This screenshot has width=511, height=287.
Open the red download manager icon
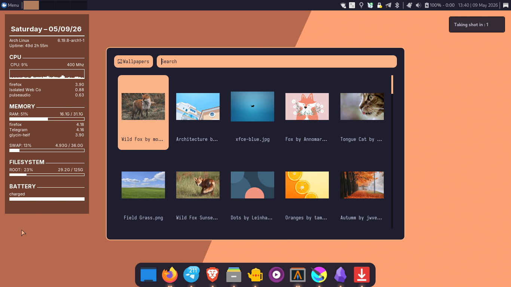(x=361, y=275)
